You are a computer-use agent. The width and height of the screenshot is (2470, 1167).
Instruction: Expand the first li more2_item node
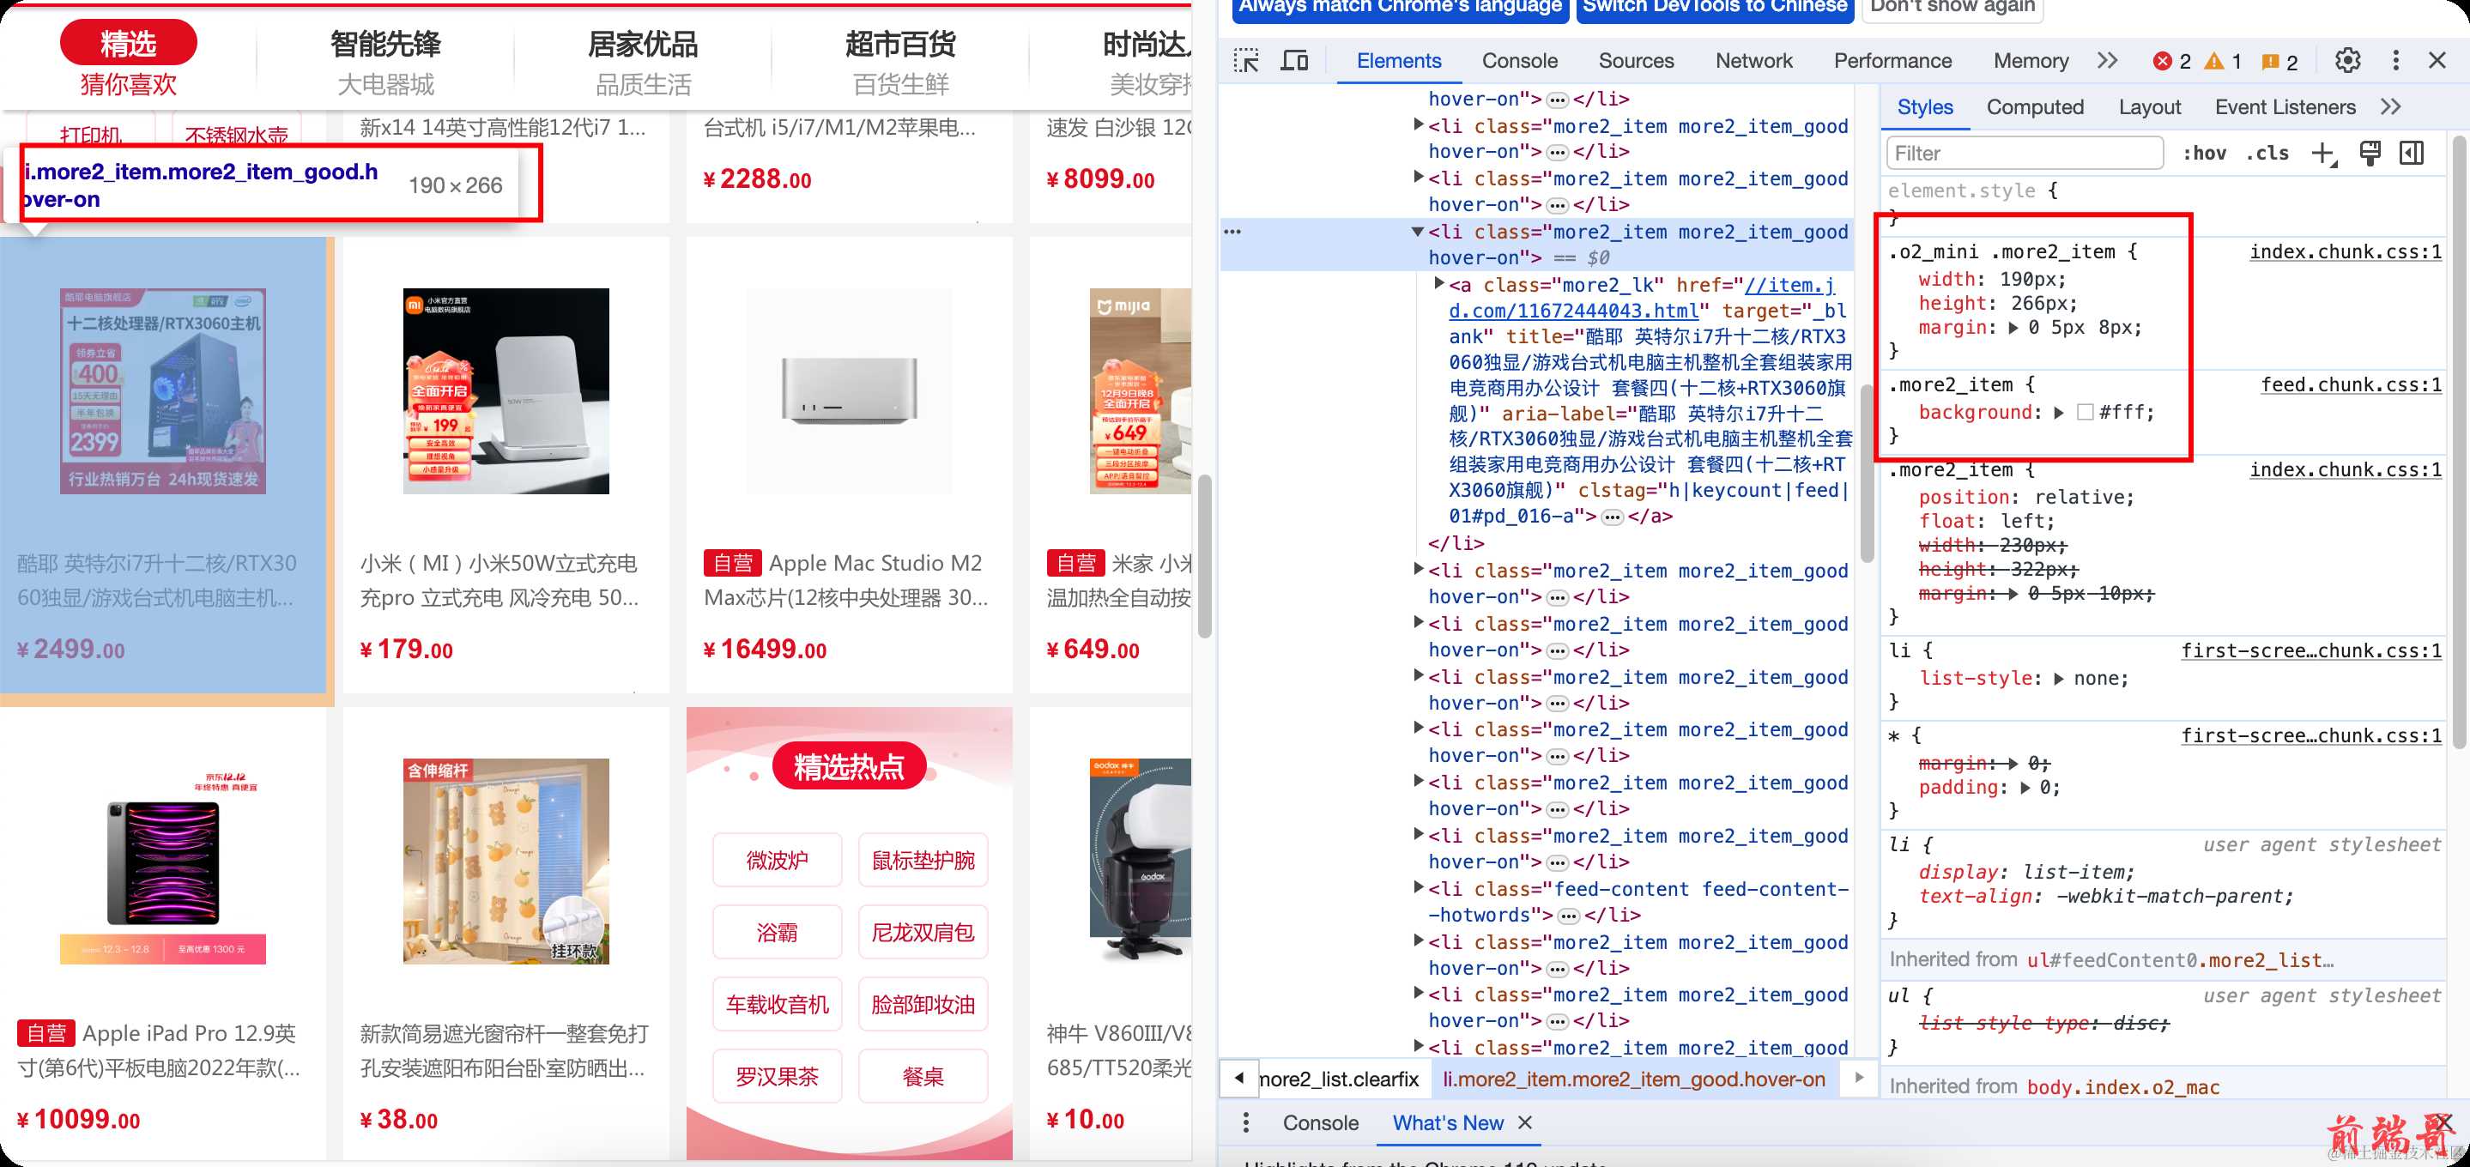[1418, 125]
